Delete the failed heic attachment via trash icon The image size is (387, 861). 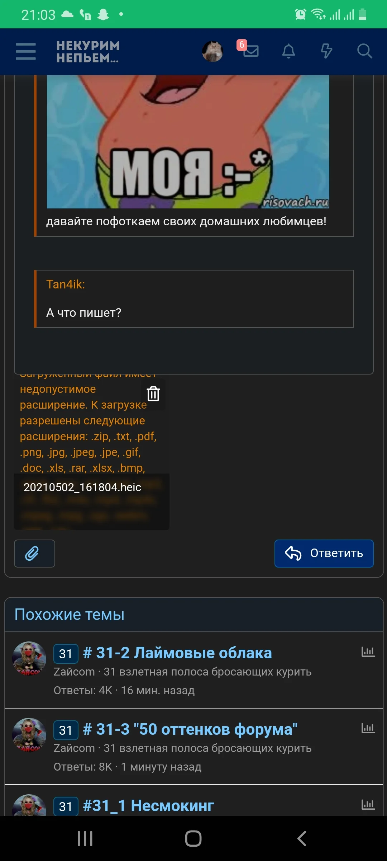[x=153, y=394]
